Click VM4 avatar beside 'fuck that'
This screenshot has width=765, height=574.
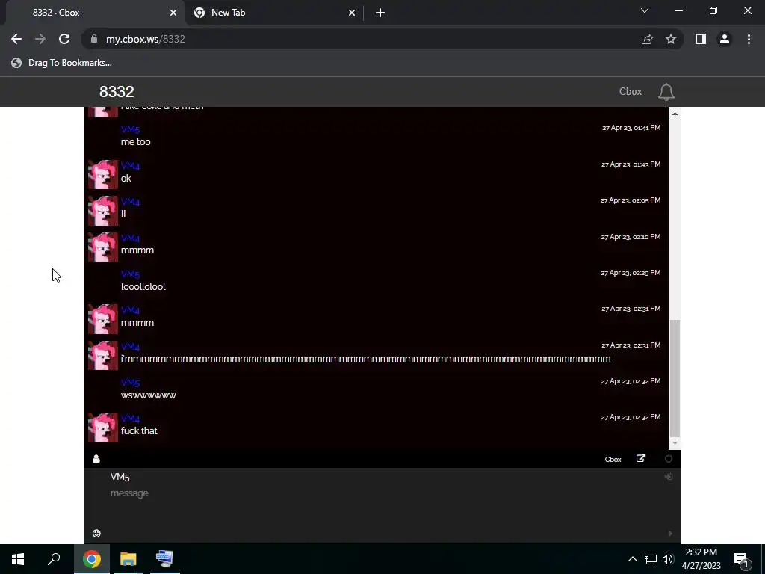pos(103,428)
